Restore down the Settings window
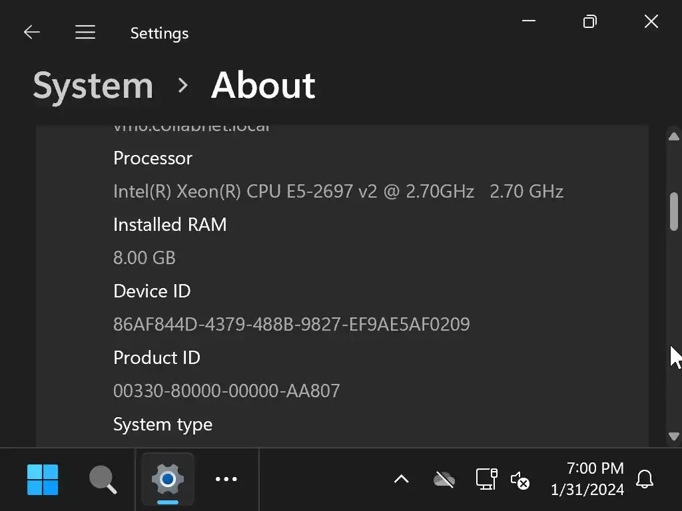Image resolution: width=682 pixels, height=511 pixels. point(589,21)
